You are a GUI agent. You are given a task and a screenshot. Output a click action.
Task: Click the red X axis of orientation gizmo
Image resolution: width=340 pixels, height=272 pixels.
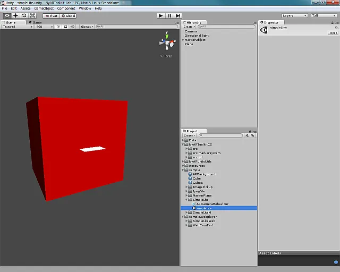coord(172,41)
